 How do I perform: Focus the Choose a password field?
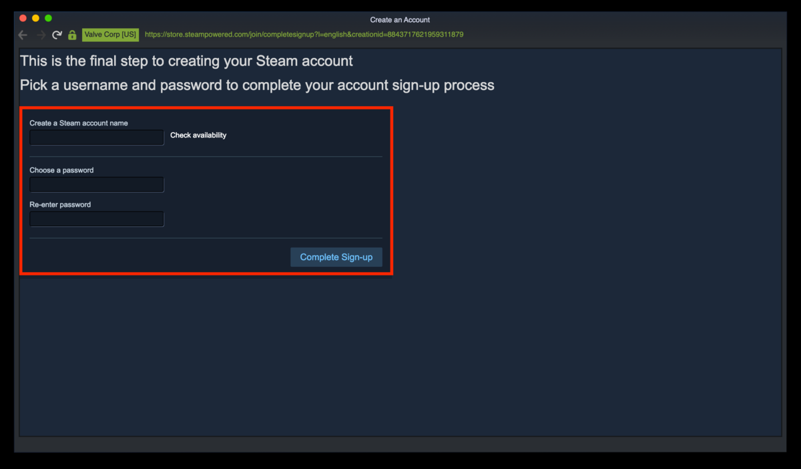(x=97, y=185)
